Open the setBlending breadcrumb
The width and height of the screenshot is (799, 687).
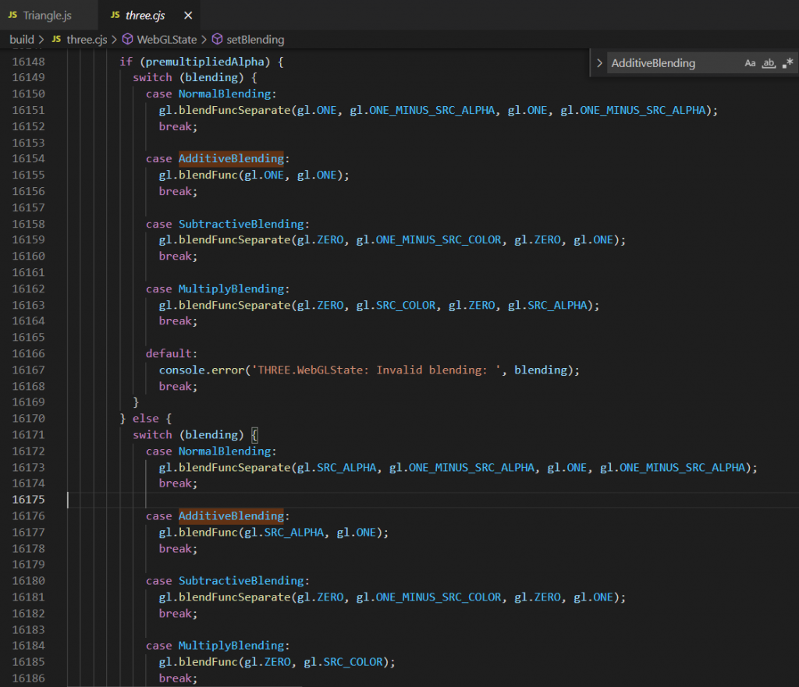(x=255, y=40)
